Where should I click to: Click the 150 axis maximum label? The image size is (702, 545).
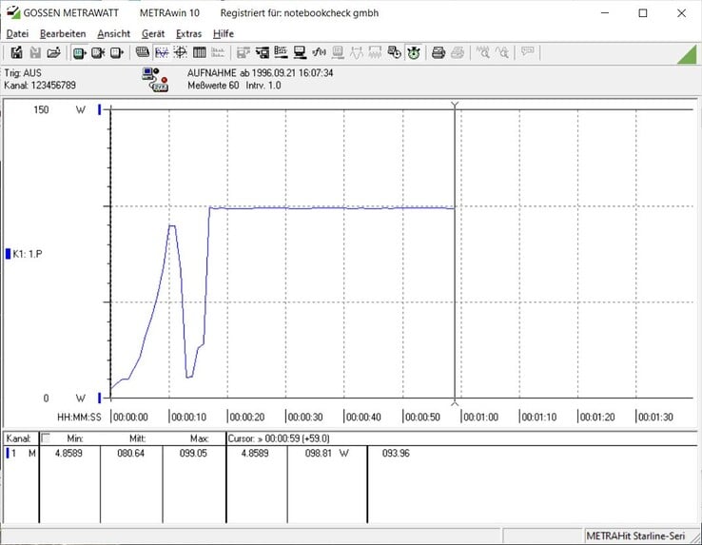tap(41, 109)
